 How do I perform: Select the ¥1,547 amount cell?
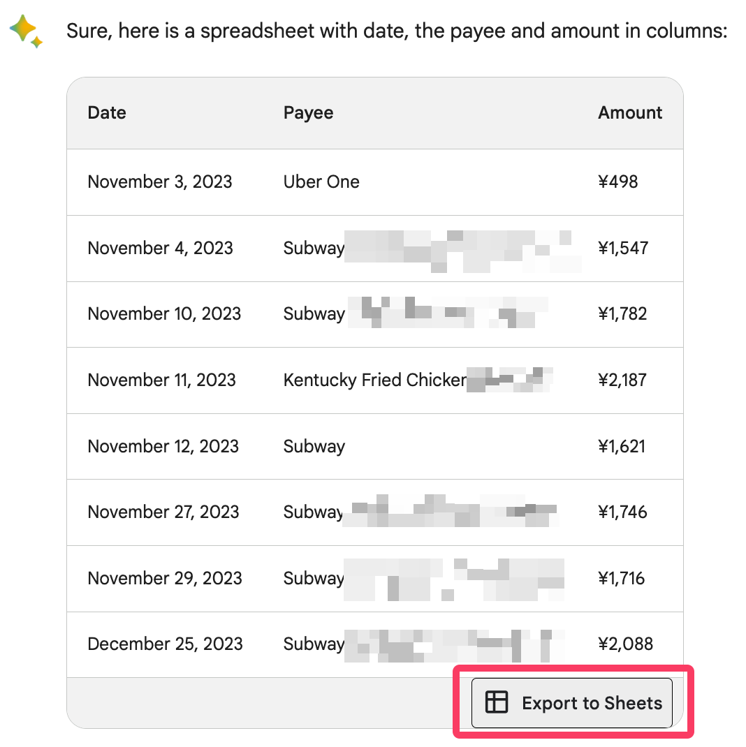(x=623, y=248)
